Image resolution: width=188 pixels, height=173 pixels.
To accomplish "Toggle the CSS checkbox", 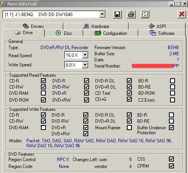I will [x=171, y=159].
